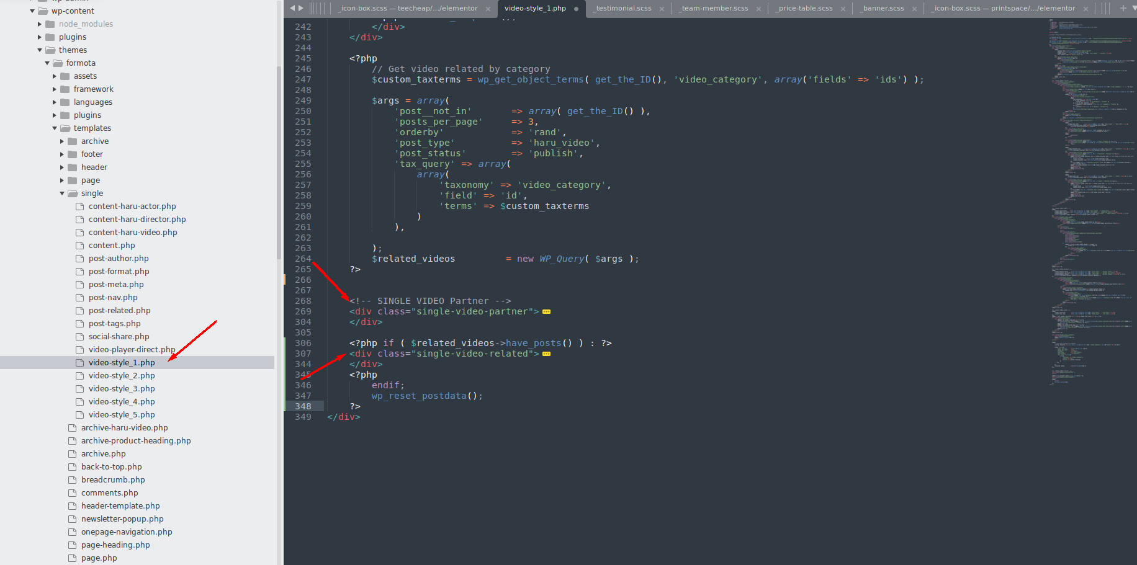The height and width of the screenshot is (565, 1137).
Task: Expand the framework folder
Action: coord(55,89)
